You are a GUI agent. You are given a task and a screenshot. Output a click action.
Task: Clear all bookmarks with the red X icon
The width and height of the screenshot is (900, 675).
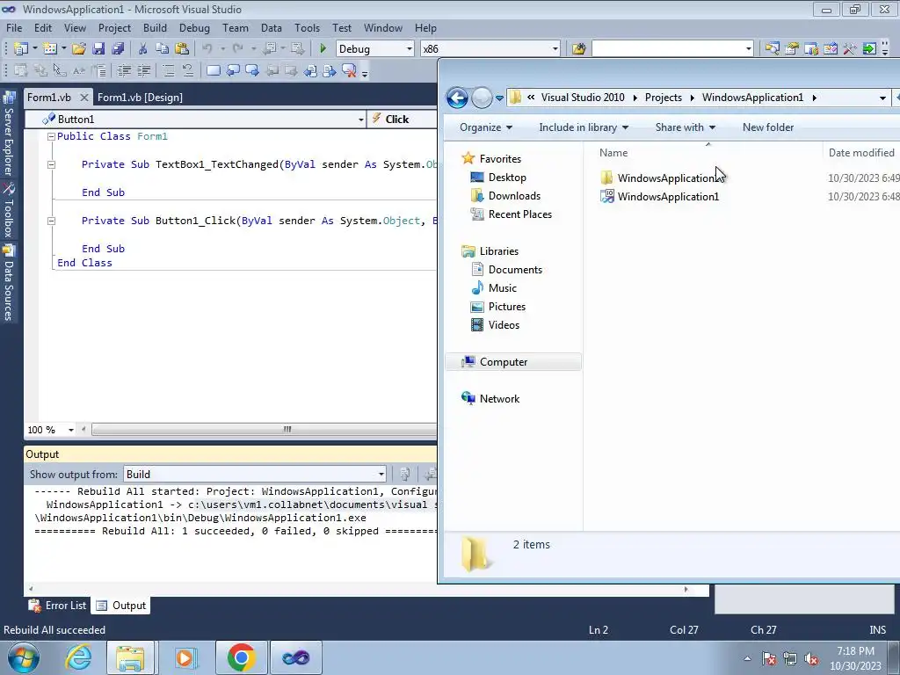pyautogui.click(x=349, y=70)
